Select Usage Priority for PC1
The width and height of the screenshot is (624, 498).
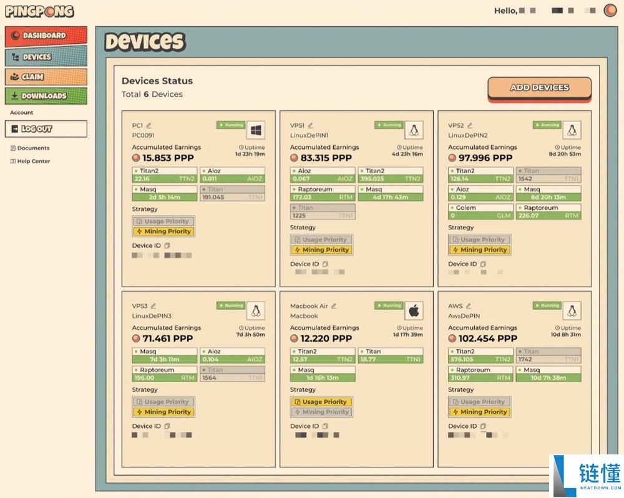tap(163, 221)
